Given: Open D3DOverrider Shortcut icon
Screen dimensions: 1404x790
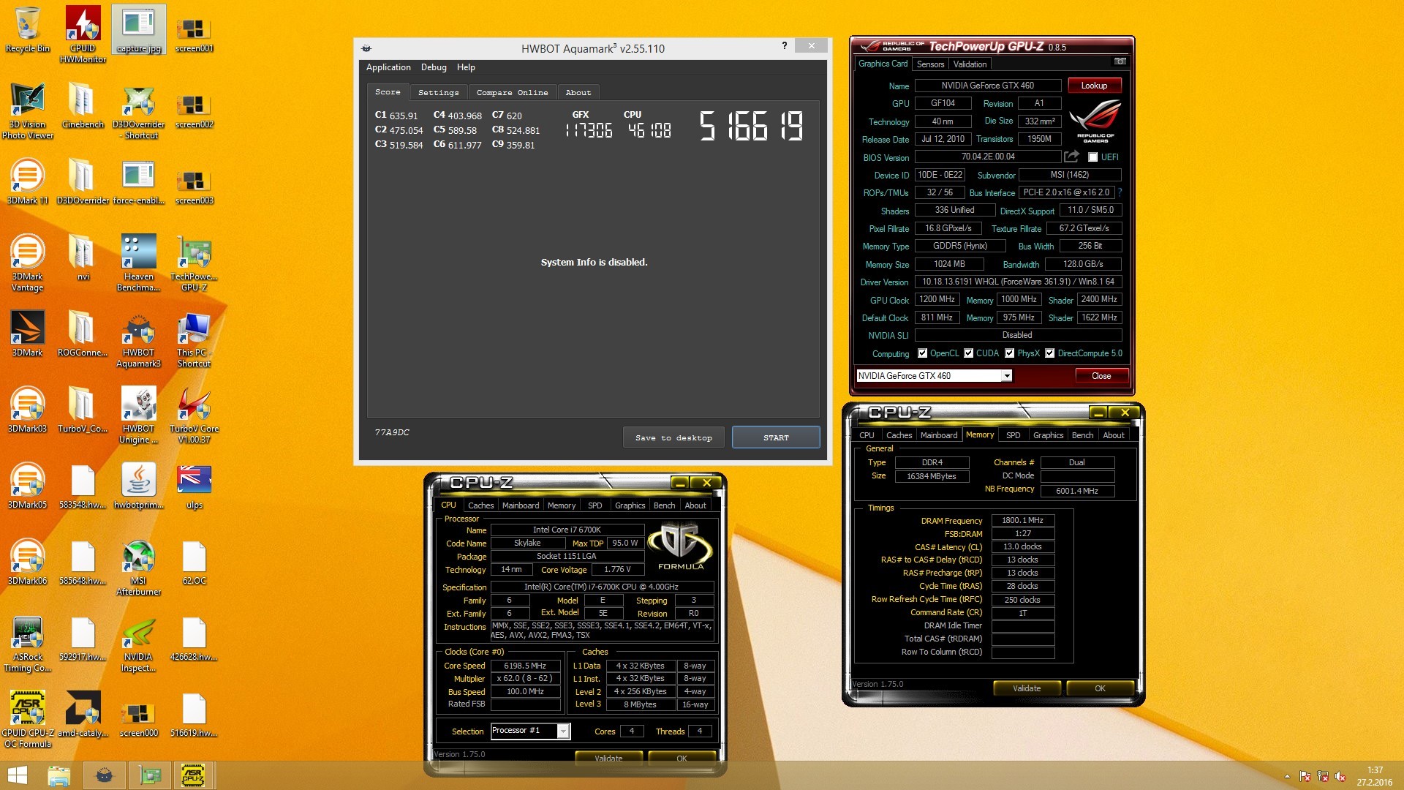Looking at the screenshot, I should coord(138,110).
